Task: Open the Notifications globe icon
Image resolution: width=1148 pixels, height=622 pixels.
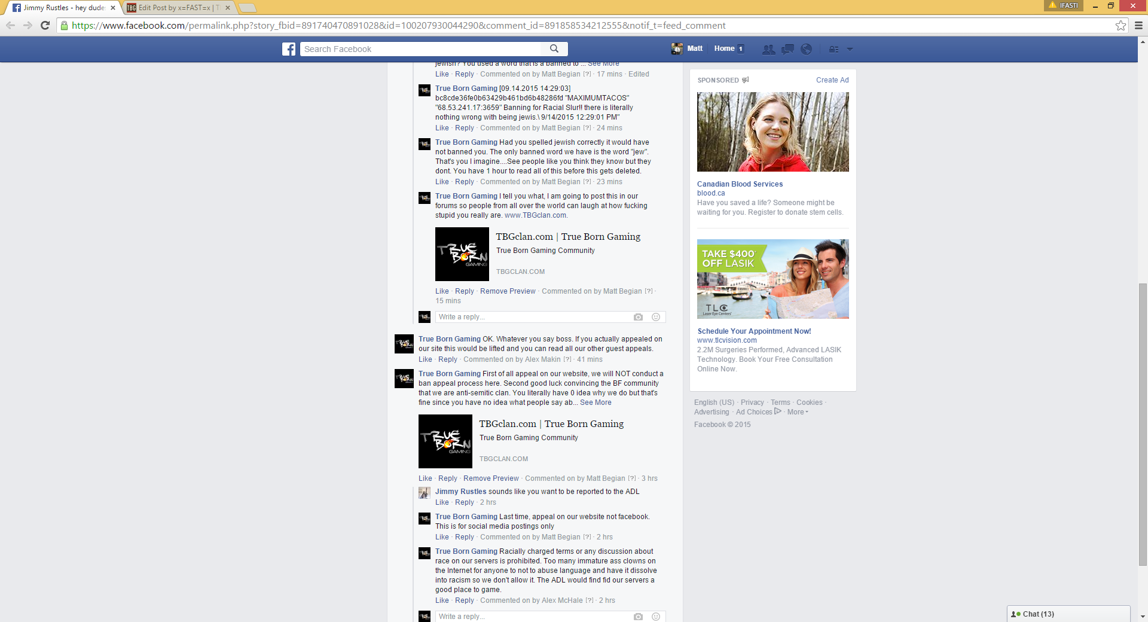Action: pos(807,49)
